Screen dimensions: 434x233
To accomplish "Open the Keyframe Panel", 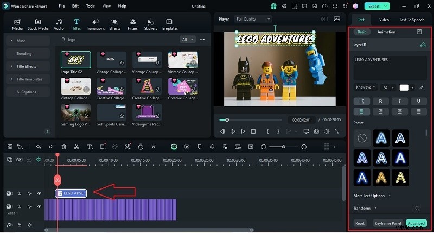I will coord(388,223).
